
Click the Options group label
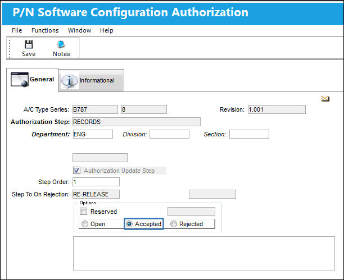88,203
